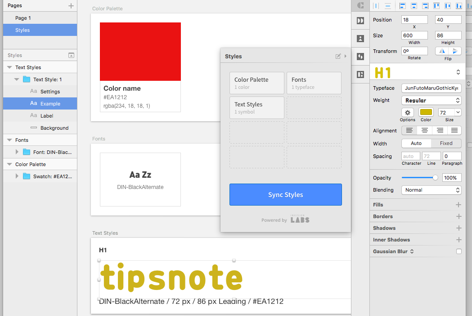Screen dimensions: 472x316
Task: Add a new inner shadow with plus
Action: pyautogui.click(x=459, y=240)
